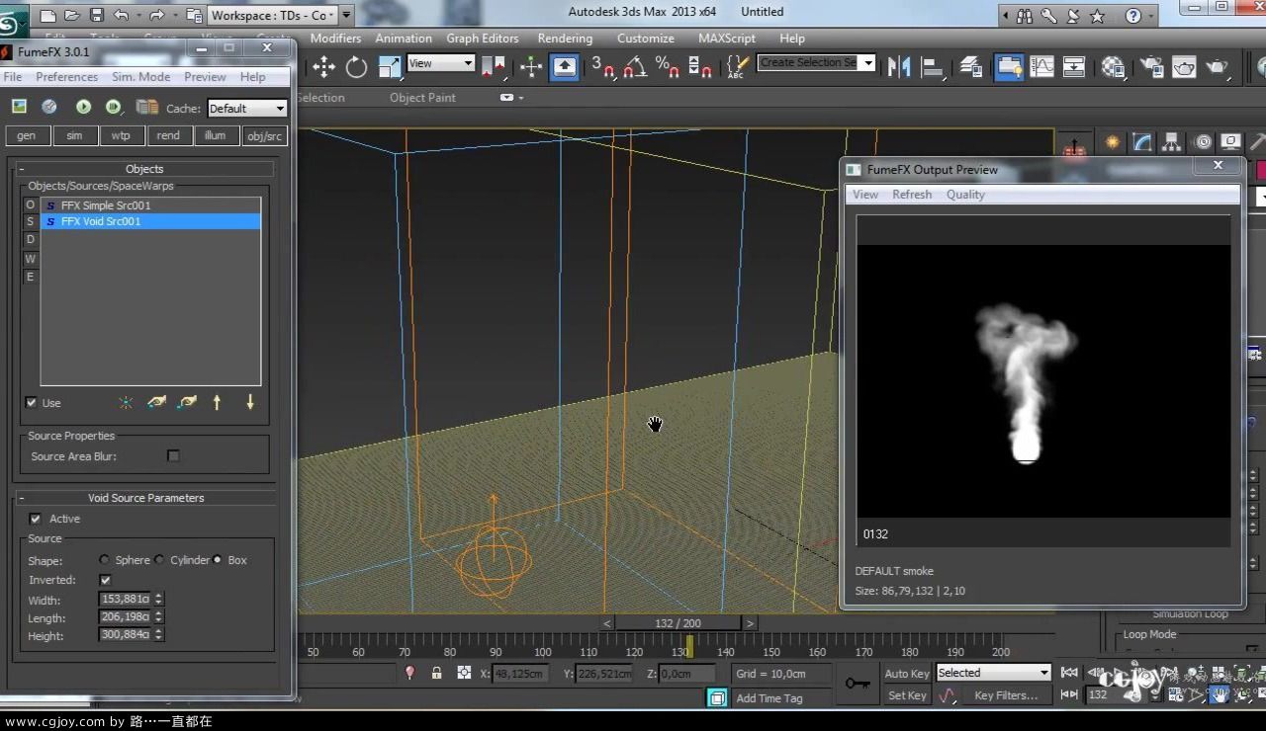Enable Source Area Blur checkbox
Viewport: 1266px width, 731px height.
(x=173, y=456)
